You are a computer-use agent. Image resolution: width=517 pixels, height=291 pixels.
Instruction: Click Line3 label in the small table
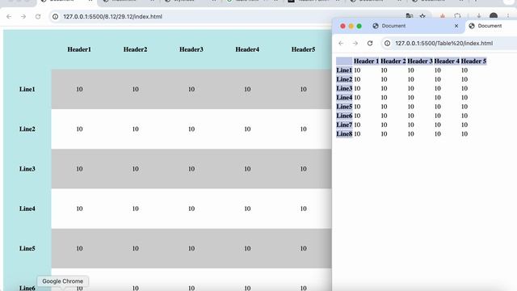(x=344, y=88)
